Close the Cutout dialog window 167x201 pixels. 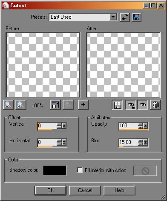[161, 6]
